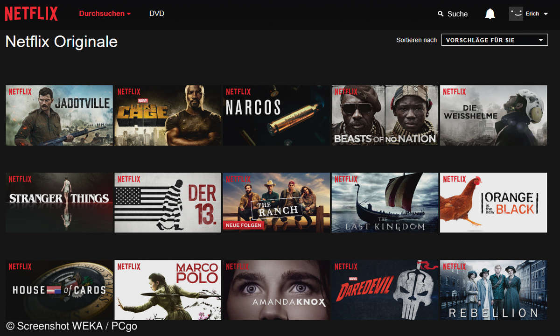This screenshot has height=336, width=560.
Task: Click the Neue Folgen badge
Action: click(x=244, y=225)
